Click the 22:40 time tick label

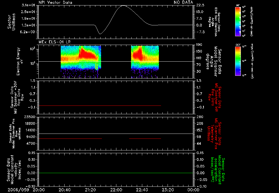tap(142, 190)
